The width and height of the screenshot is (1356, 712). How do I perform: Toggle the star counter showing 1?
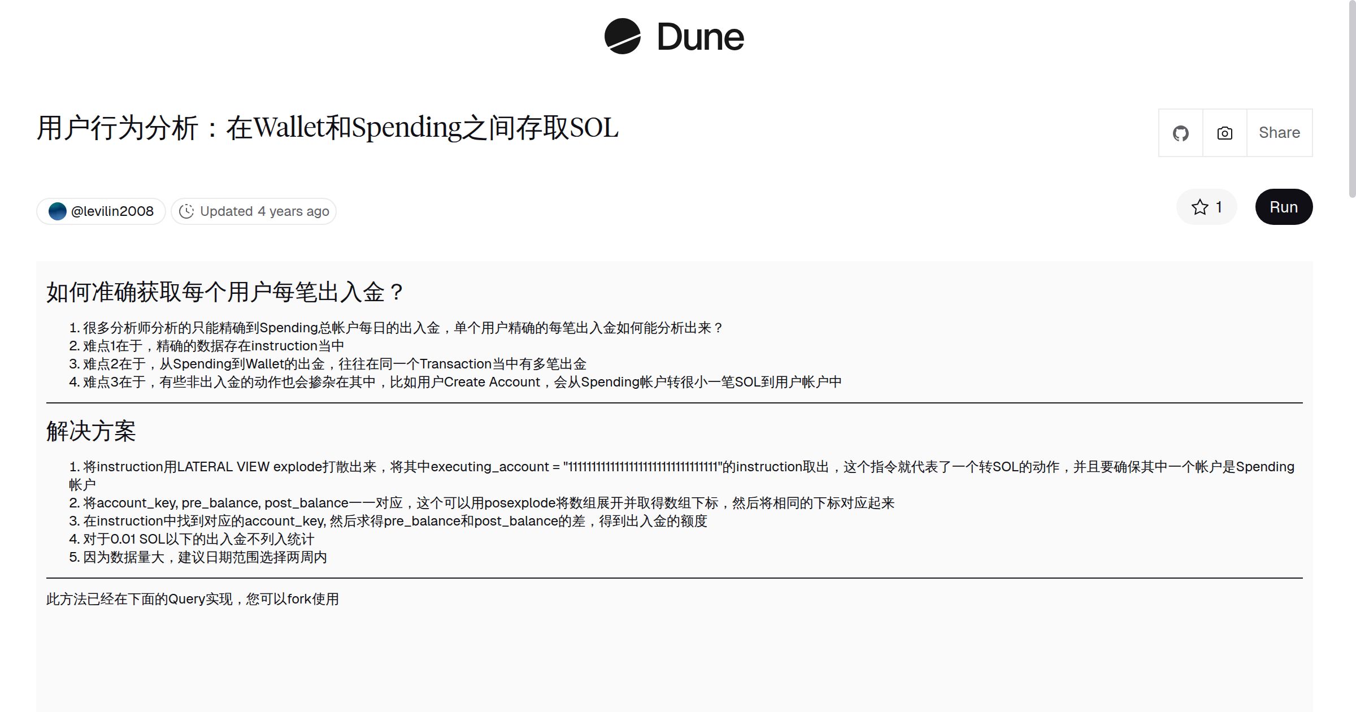point(1207,207)
